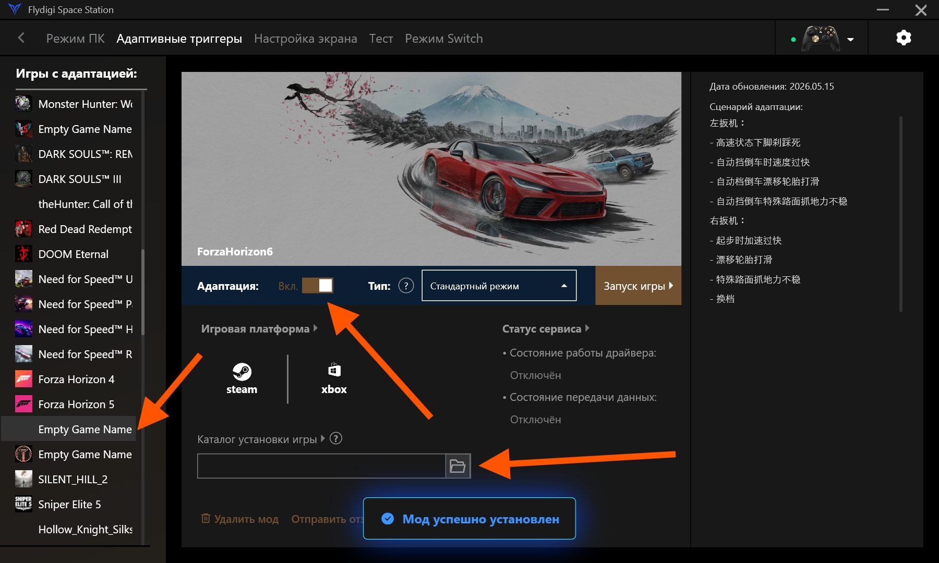
Task: Expand the Статус сервиса section
Action: click(546, 329)
